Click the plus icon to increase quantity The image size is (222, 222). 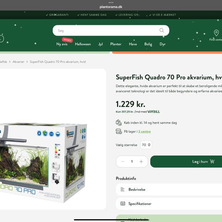coord(141,161)
